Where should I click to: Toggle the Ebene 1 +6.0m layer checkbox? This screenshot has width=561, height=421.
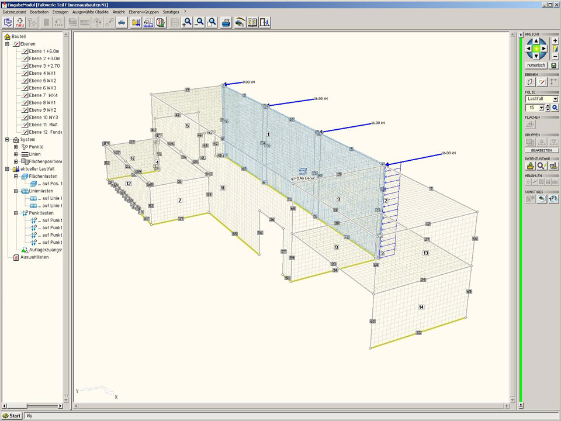pyautogui.click(x=25, y=51)
